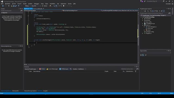Open the Bearbeiten menu
Screen dimensions: 174x98
[x=8, y=4]
